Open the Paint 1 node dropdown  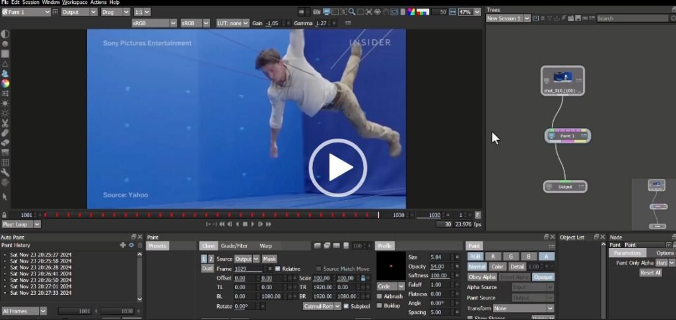(26, 12)
